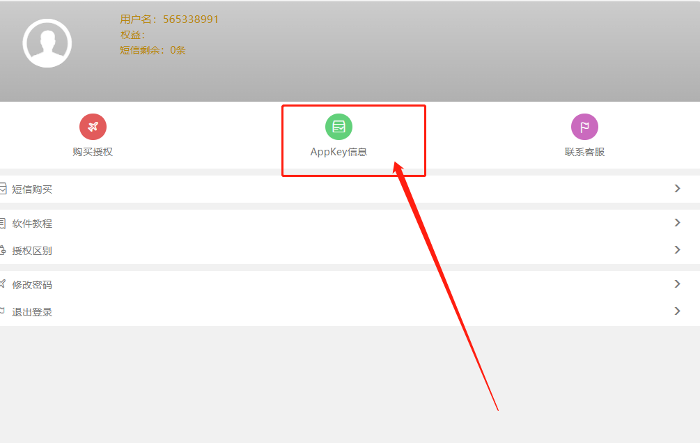Click the chevron on 退出登录 row
Image resolution: width=700 pixels, height=443 pixels.
click(677, 311)
